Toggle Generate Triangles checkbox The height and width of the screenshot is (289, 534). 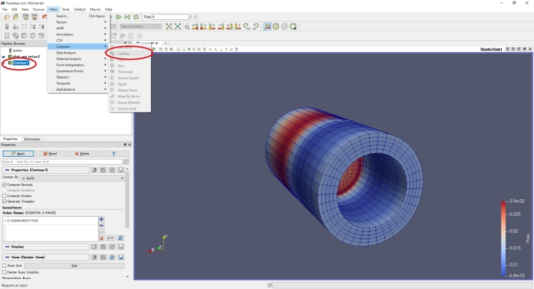click(4, 202)
